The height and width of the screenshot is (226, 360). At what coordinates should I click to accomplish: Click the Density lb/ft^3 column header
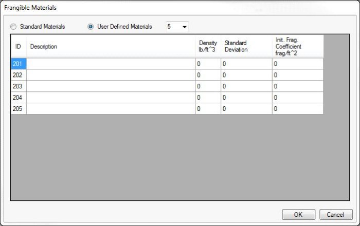(x=208, y=47)
